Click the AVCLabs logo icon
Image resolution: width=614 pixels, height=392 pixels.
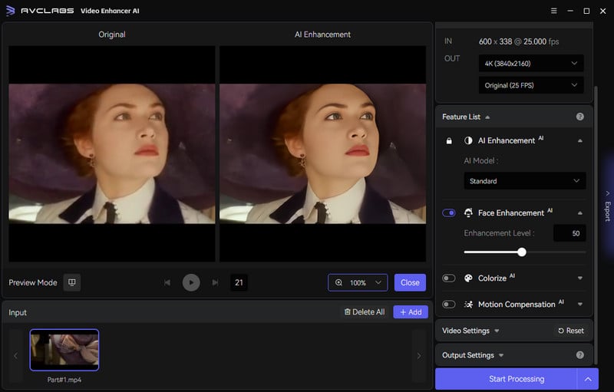[11, 11]
